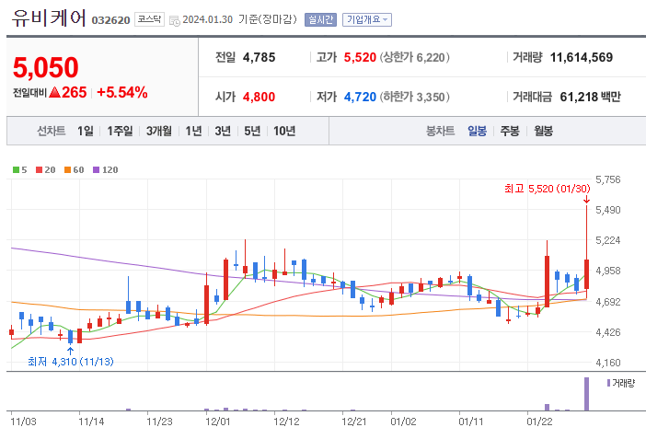Switch to the 일봉 daily candle chart

(477, 131)
